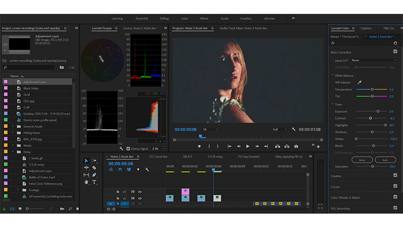The height and width of the screenshot is (227, 403).
Task: Expand Hiding Noise bin
Action: coord(12,132)
